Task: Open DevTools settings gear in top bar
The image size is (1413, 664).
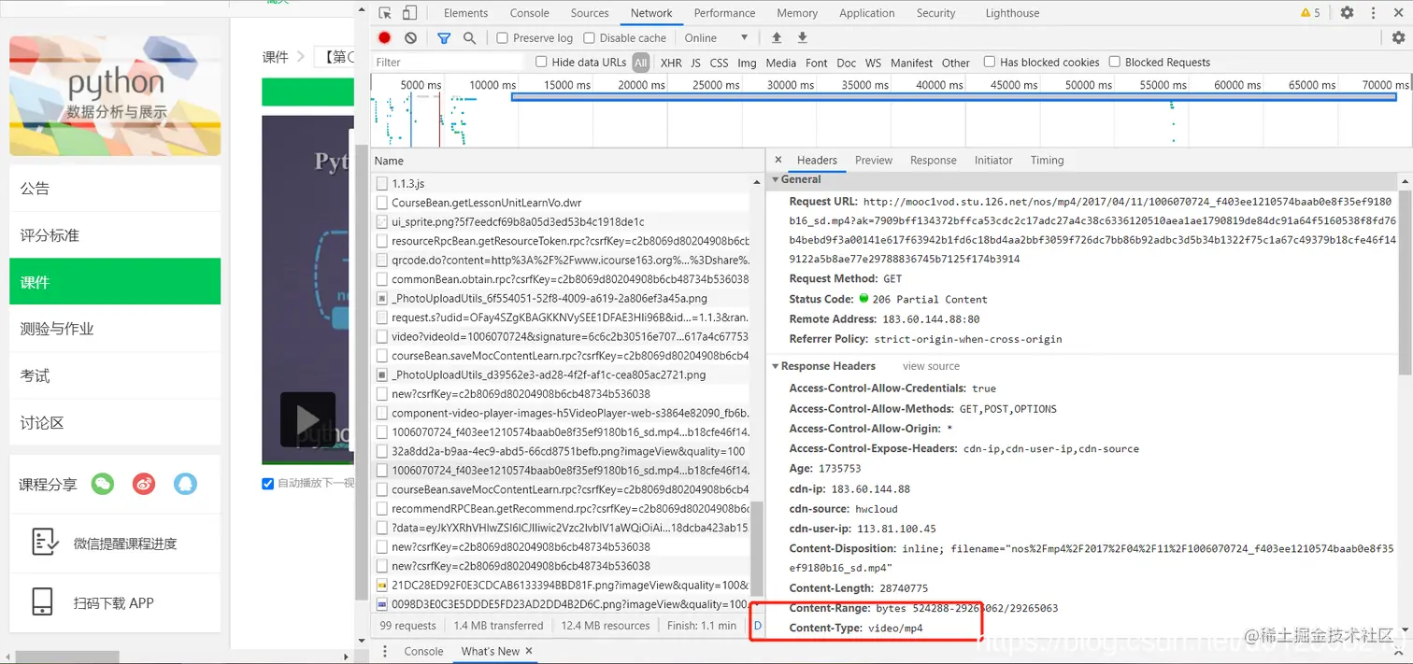Action: pos(1347,13)
